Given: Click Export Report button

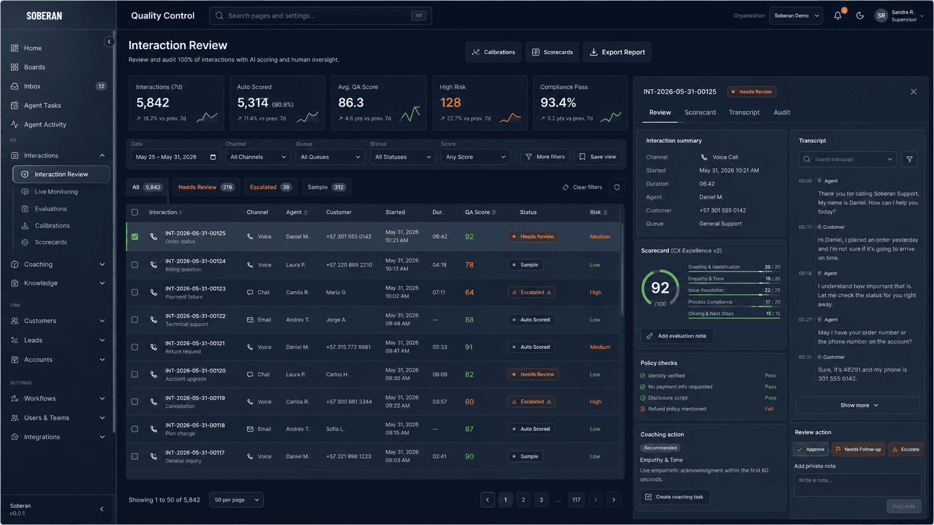Looking at the screenshot, I should click(x=617, y=52).
